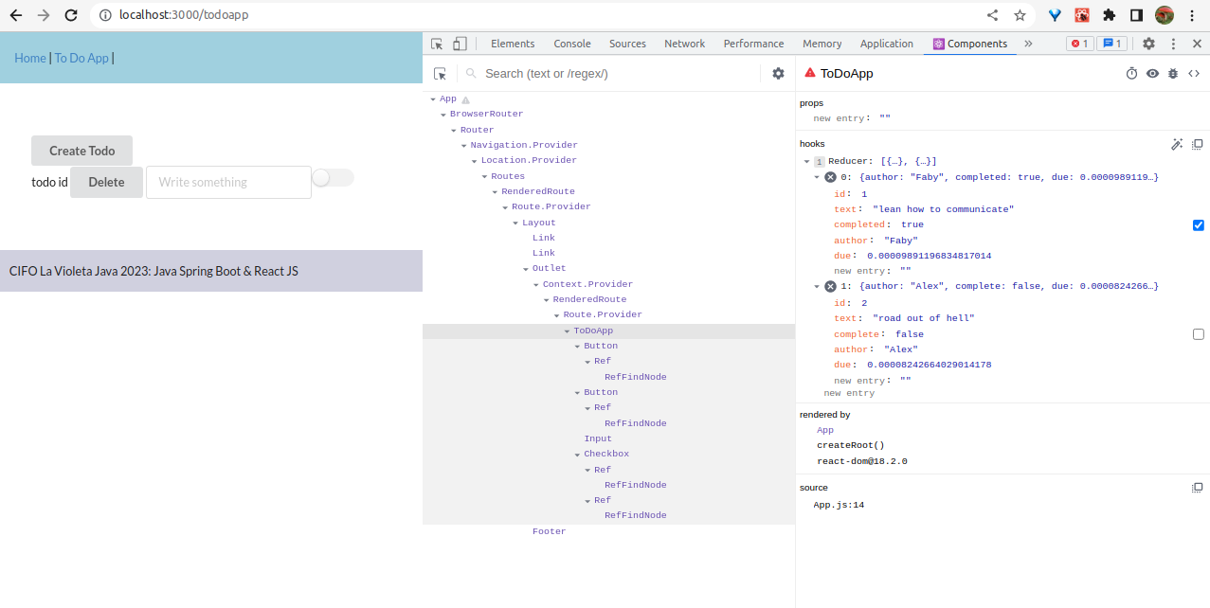
Task: Select the Input component in tree
Action: [598, 438]
